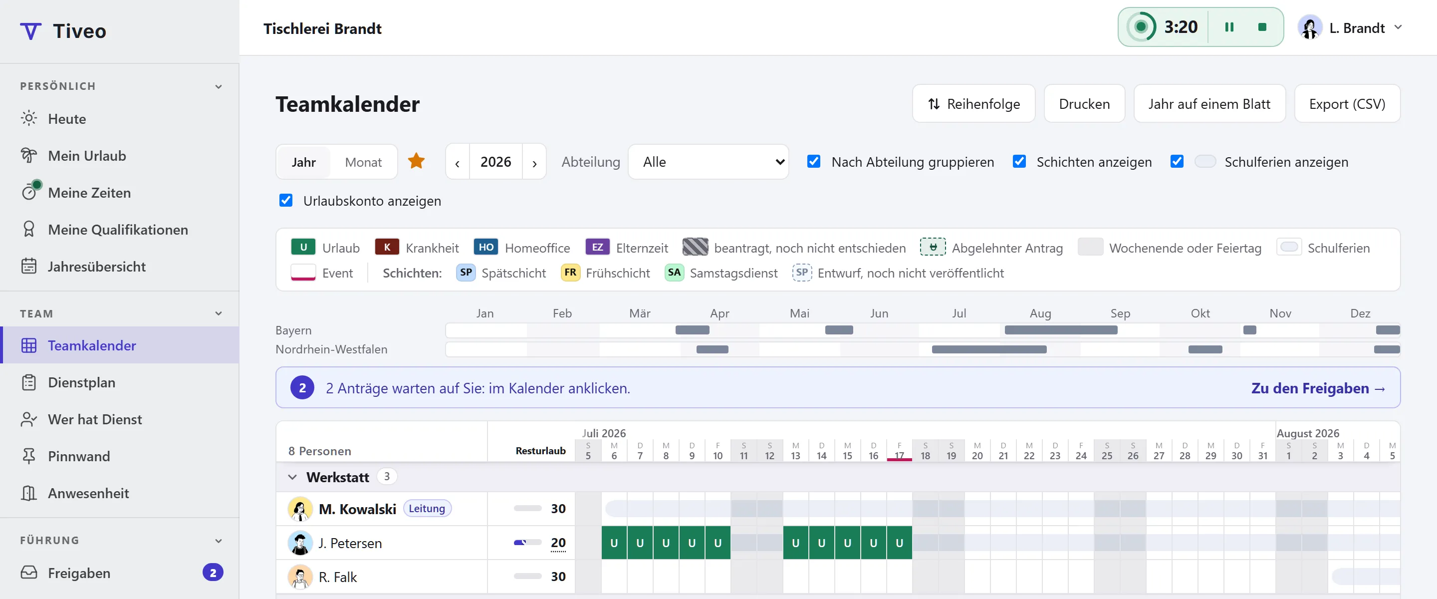Uncheck Nach Abteilung gruppieren
This screenshot has height=599, width=1437.
[x=813, y=161]
